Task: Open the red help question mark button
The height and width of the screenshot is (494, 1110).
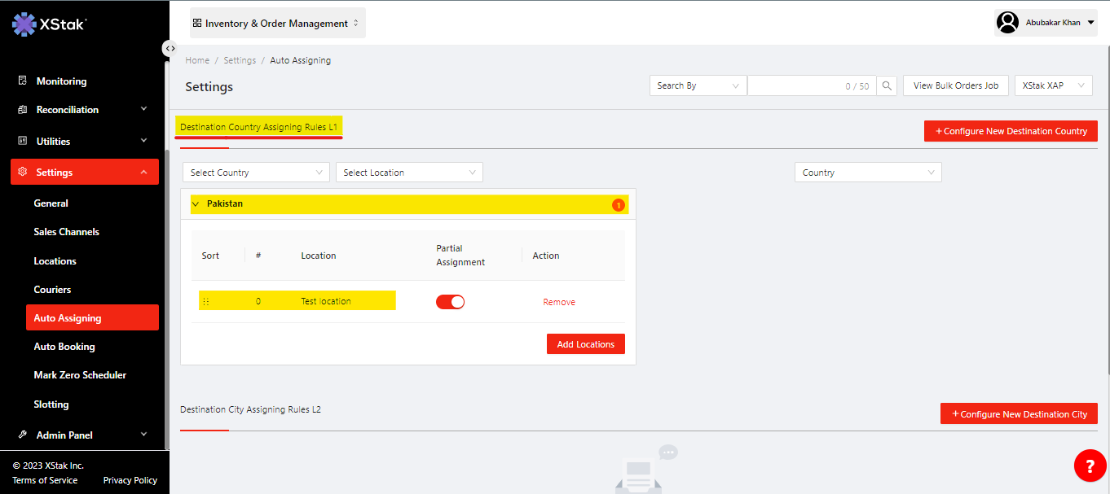Action: click(x=1090, y=466)
